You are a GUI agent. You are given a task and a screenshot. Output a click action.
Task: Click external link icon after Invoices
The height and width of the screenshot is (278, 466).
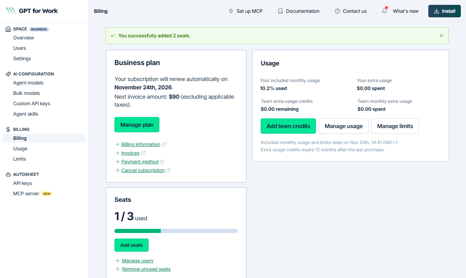tap(143, 153)
